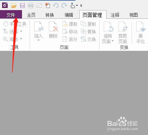This screenshot has height=135, width=148.
Task: Click the Foxit application logo icon
Action: 5,5
